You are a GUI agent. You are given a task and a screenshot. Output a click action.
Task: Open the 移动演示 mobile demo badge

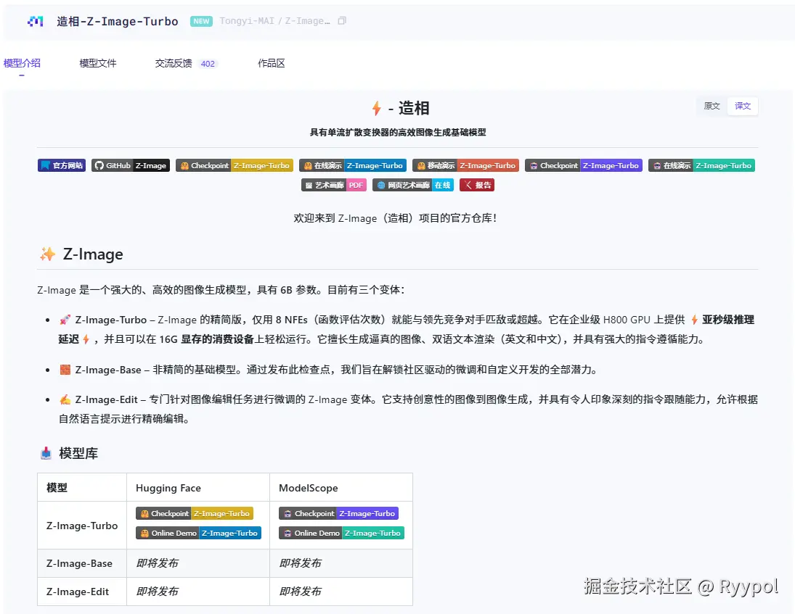(x=466, y=165)
